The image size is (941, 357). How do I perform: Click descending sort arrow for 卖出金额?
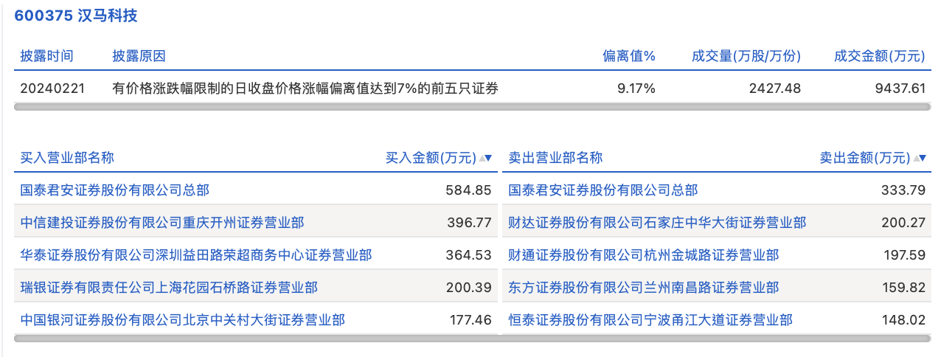pyautogui.click(x=922, y=158)
